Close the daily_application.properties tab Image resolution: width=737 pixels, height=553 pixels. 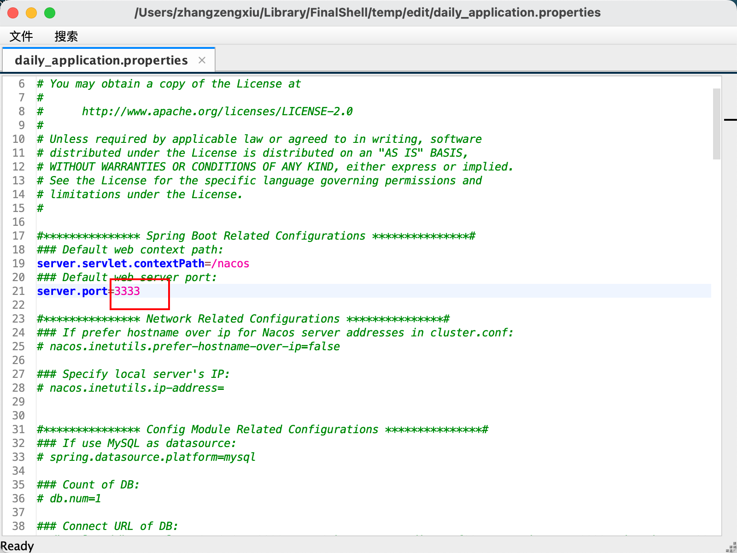tap(202, 60)
